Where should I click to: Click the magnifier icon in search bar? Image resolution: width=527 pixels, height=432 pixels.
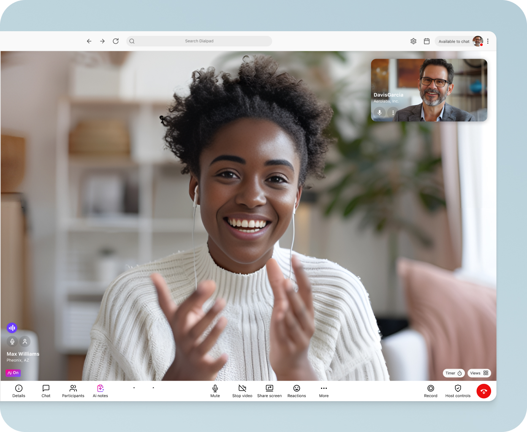coord(132,41)
